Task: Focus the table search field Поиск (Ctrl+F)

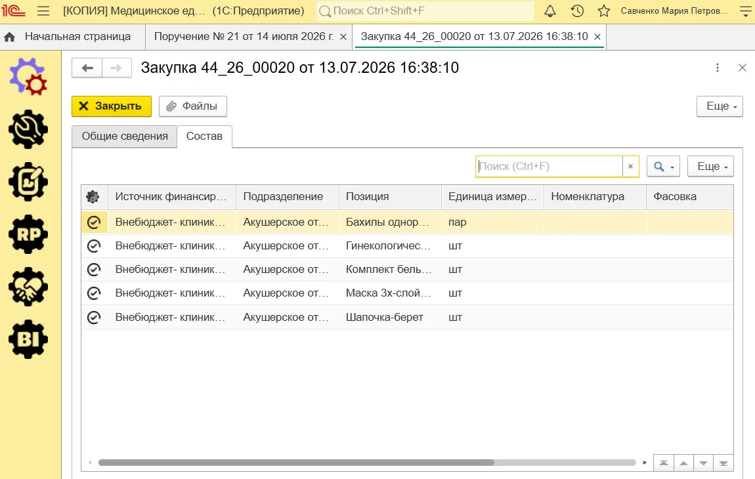Action: coord(549,166)
